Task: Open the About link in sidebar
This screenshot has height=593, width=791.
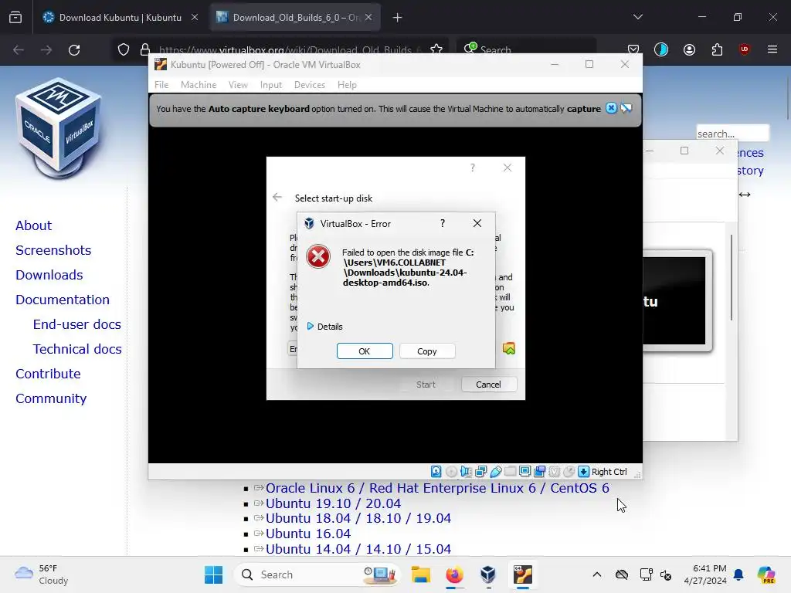Action: [33, 225]
